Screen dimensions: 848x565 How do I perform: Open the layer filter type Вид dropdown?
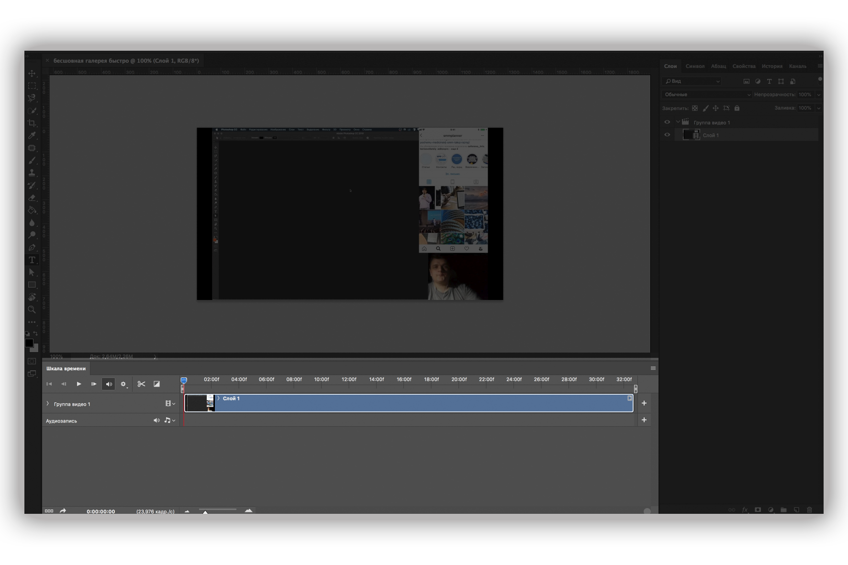pos(692,81)
